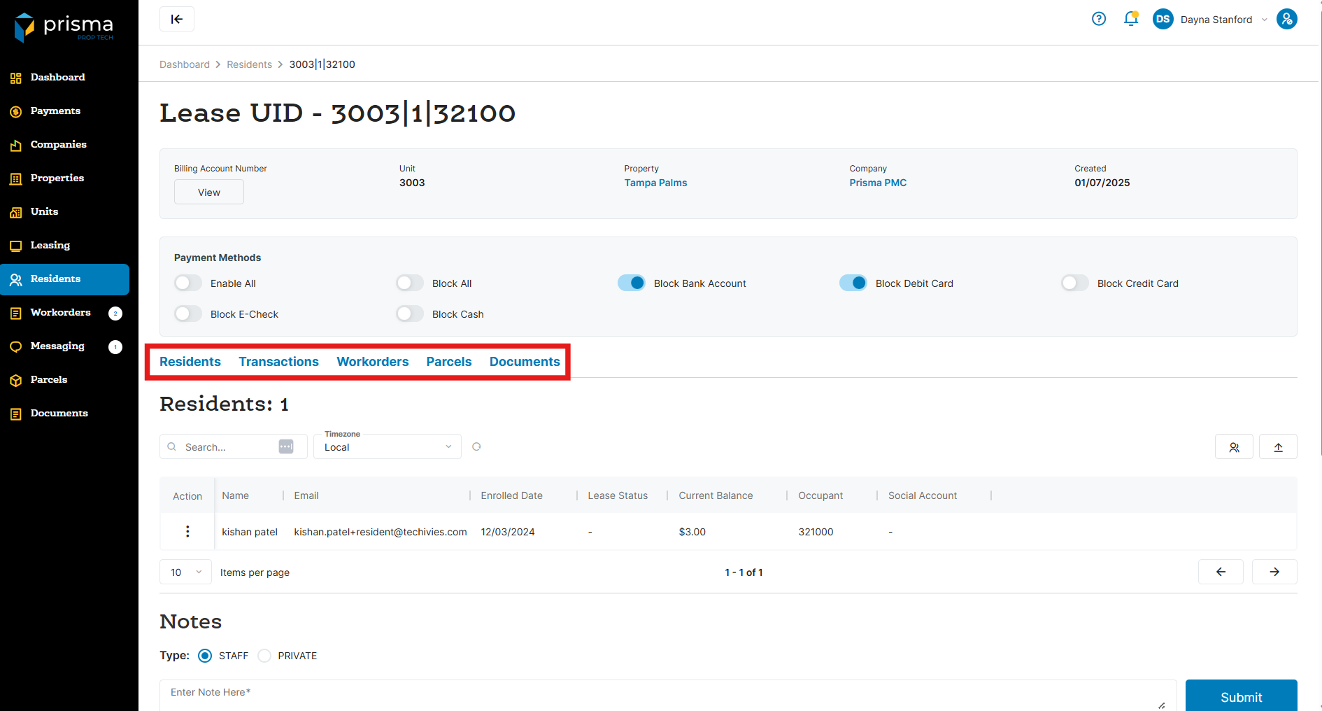The width and height of the screenshot is (1322, 711).
Task: Expand the Timezone Local dropdown
Action: coord(388,447)
